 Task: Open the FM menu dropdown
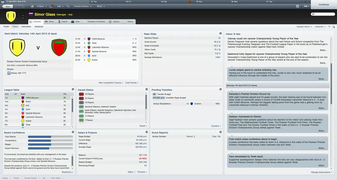306,6
